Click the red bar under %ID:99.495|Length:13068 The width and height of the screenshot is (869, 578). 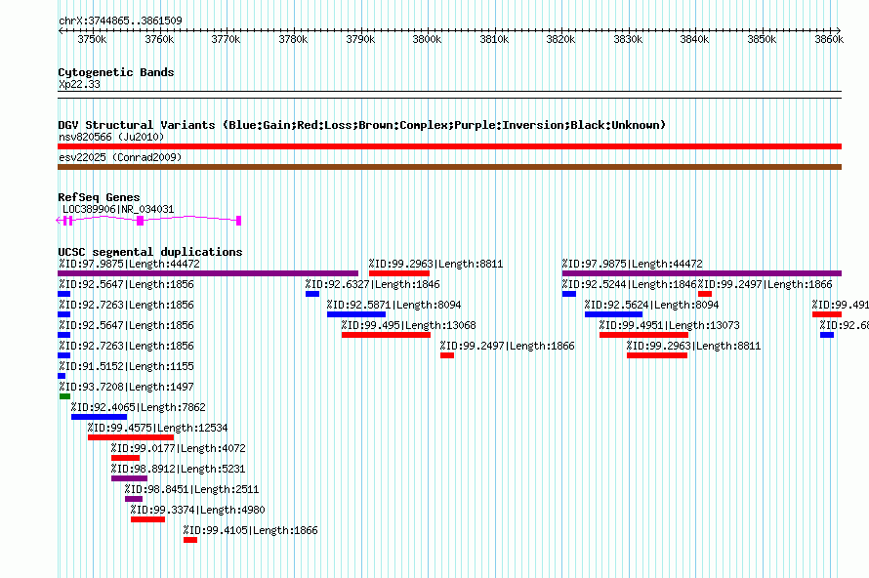tap(386, 335)
